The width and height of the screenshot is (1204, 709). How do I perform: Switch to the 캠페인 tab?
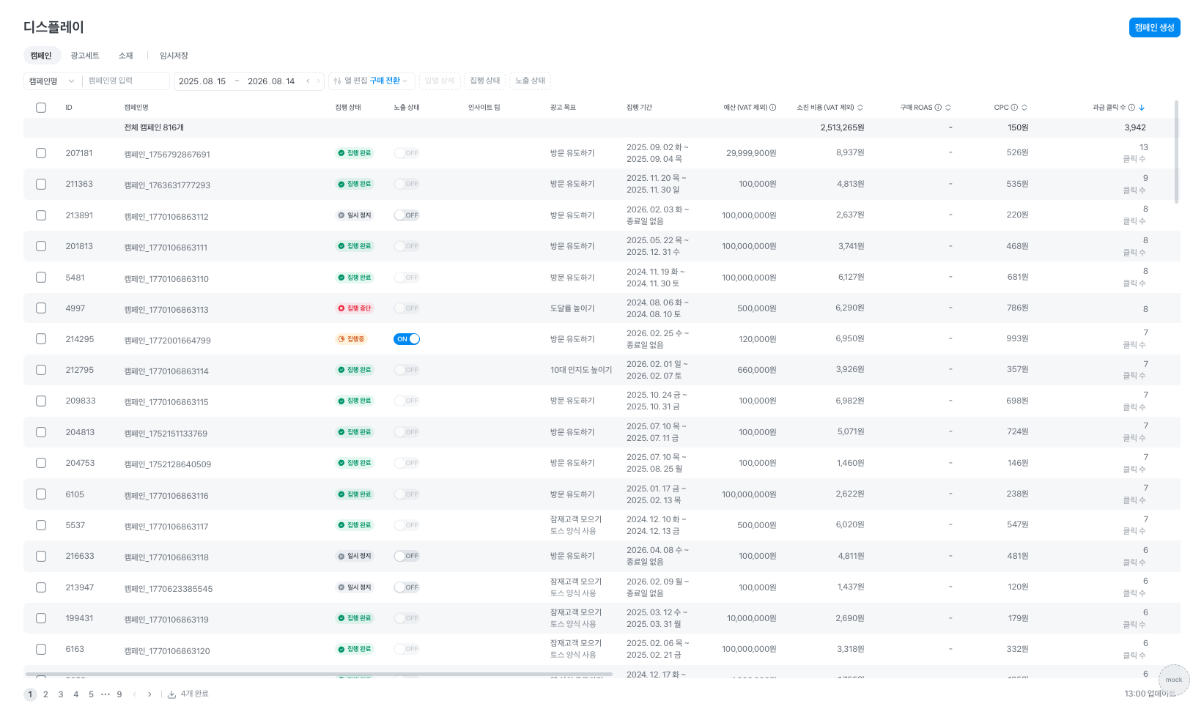pyautogui.click(x=42, y=56)
